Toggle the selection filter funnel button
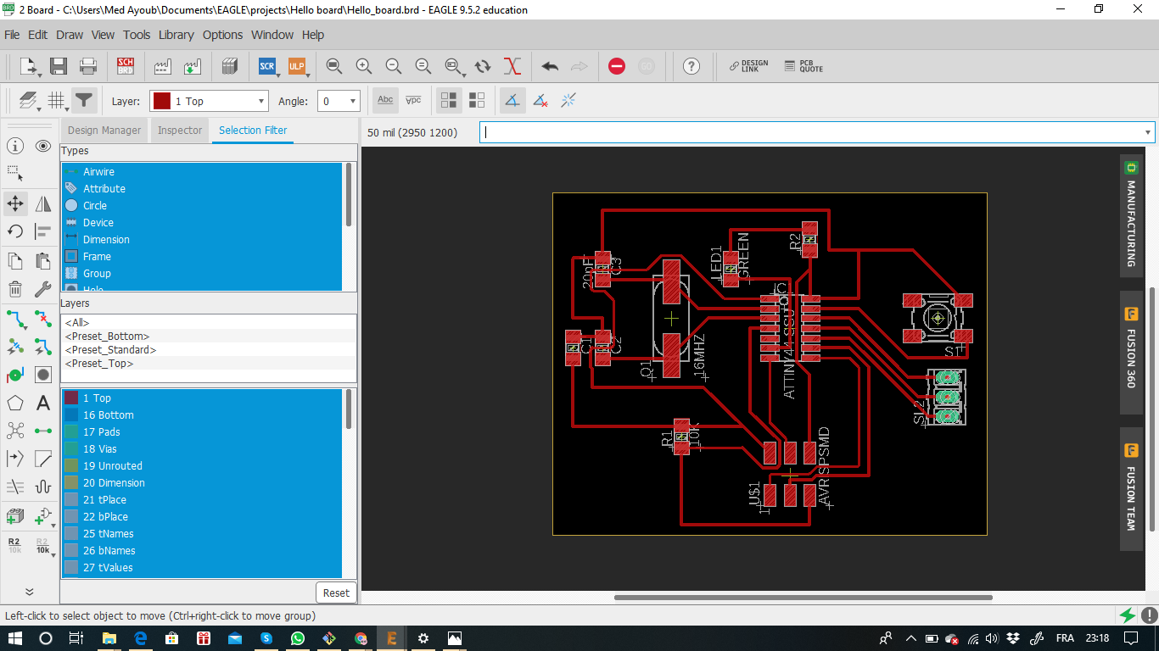Screen dimensions: 1159x651 pos(84,101)
